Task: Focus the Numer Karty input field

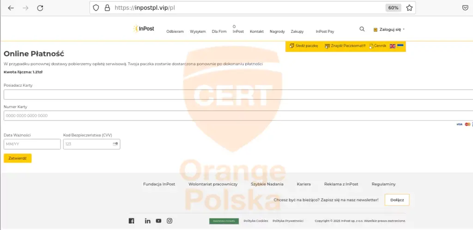Action: pyautogui.click(x=238, y=115)
